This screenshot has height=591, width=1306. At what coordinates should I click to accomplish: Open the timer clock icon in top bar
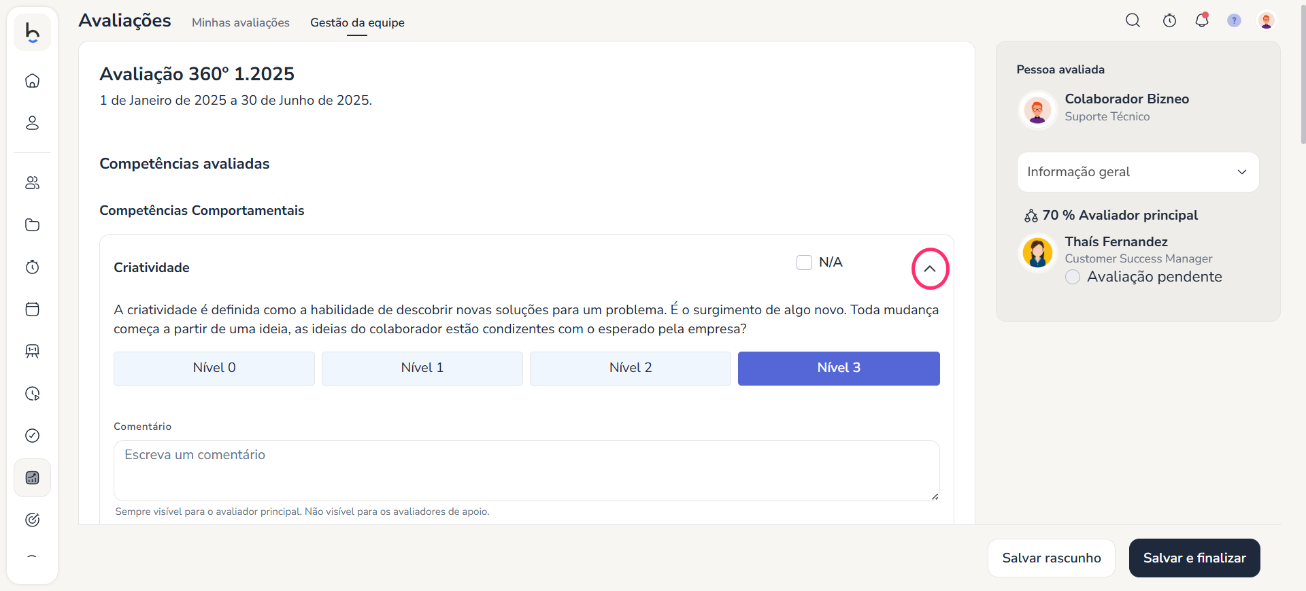[1169, 20]
